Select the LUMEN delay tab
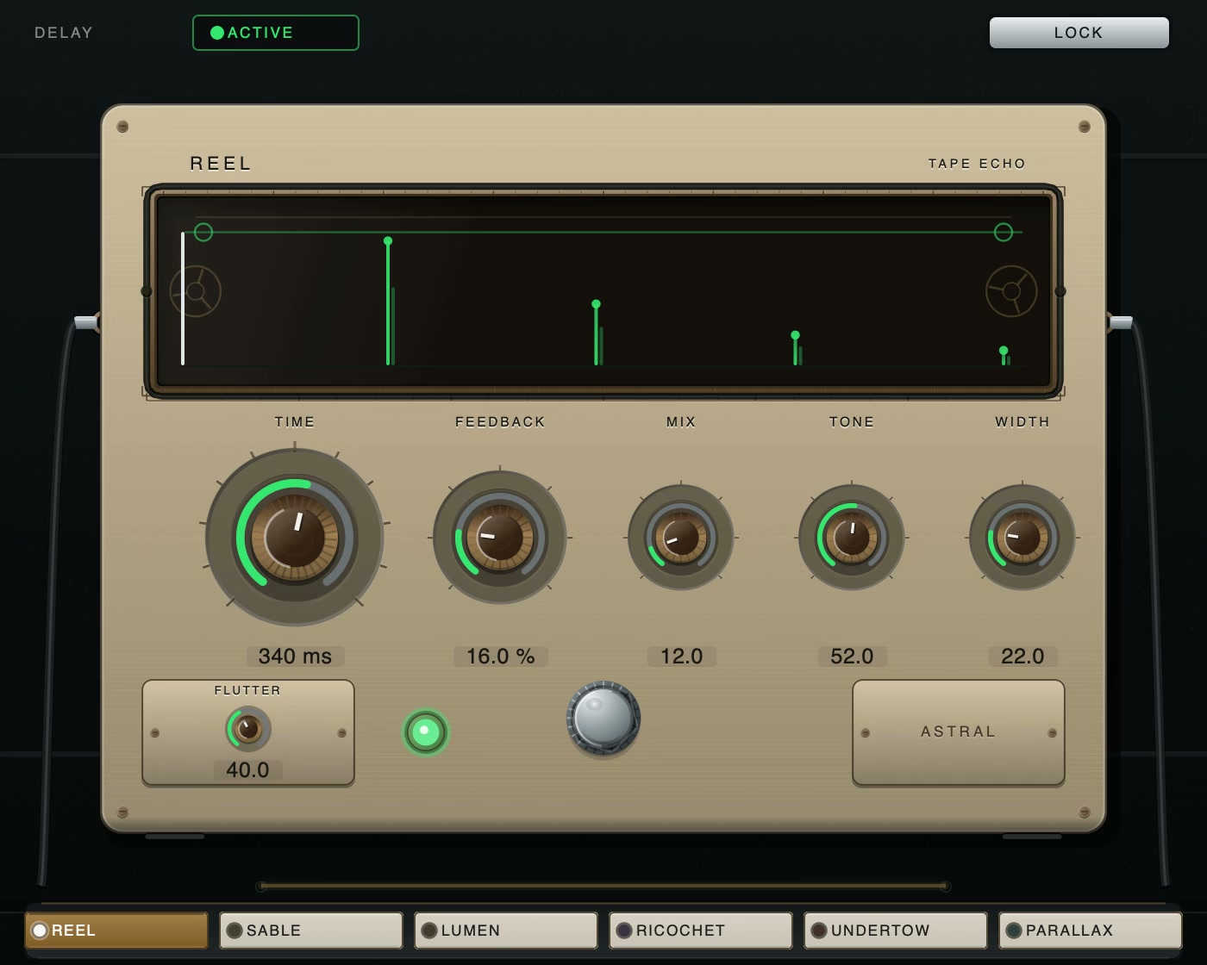Screen dimensions: 1207x965 (x=506, y=931)
